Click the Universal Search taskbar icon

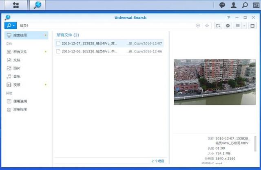point(38,5)
